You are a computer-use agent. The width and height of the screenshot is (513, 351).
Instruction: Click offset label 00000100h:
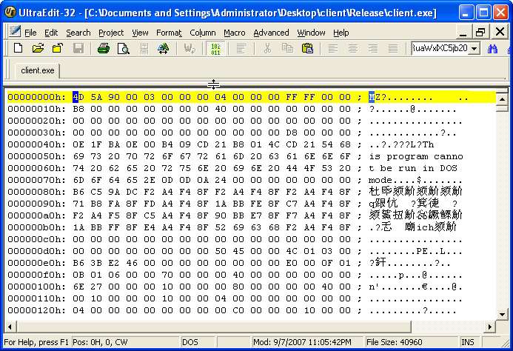(x=37, y=287)
